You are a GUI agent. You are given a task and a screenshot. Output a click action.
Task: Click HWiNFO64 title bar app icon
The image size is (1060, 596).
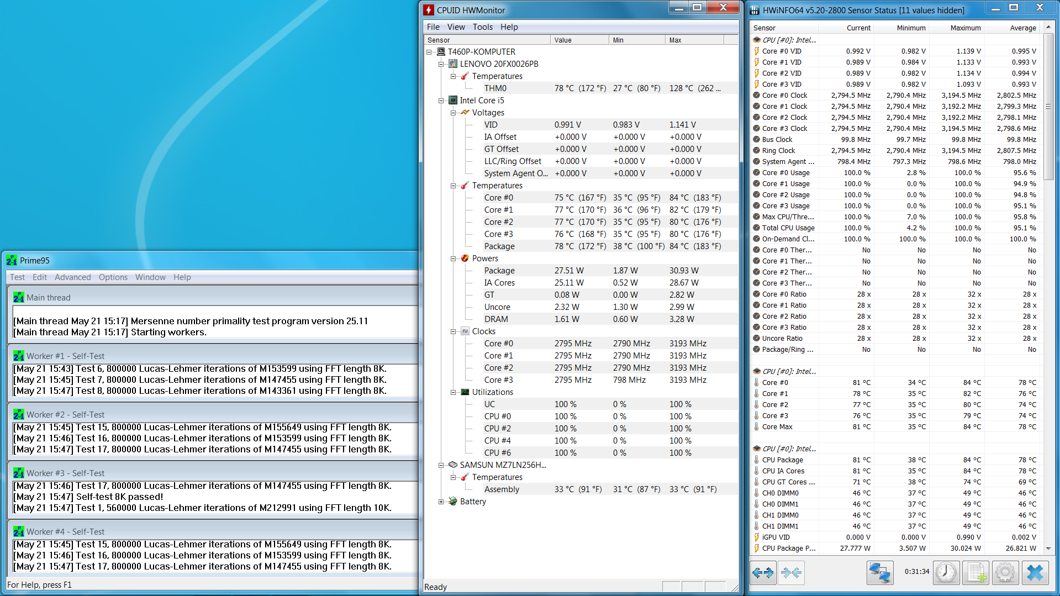[755, 10]
